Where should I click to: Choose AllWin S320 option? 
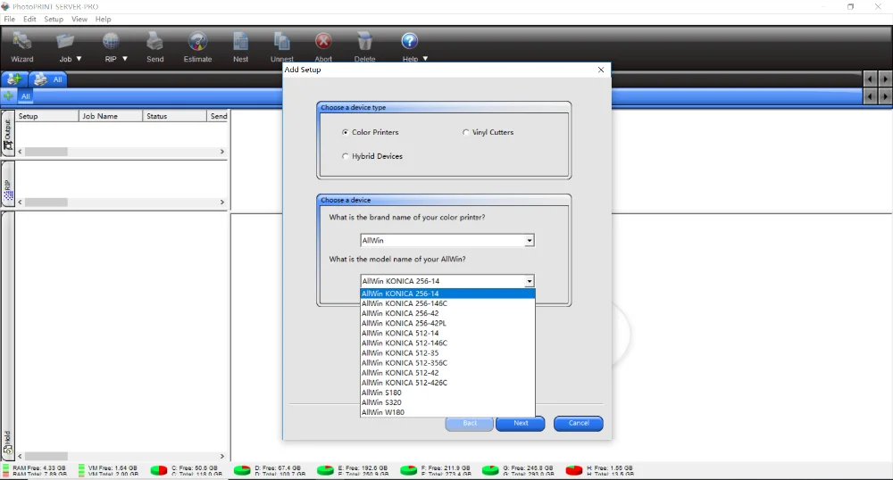(447, 402)
